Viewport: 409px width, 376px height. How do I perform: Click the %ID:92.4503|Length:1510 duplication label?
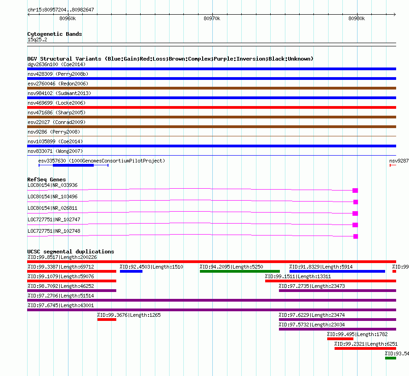tap(151, 267)
